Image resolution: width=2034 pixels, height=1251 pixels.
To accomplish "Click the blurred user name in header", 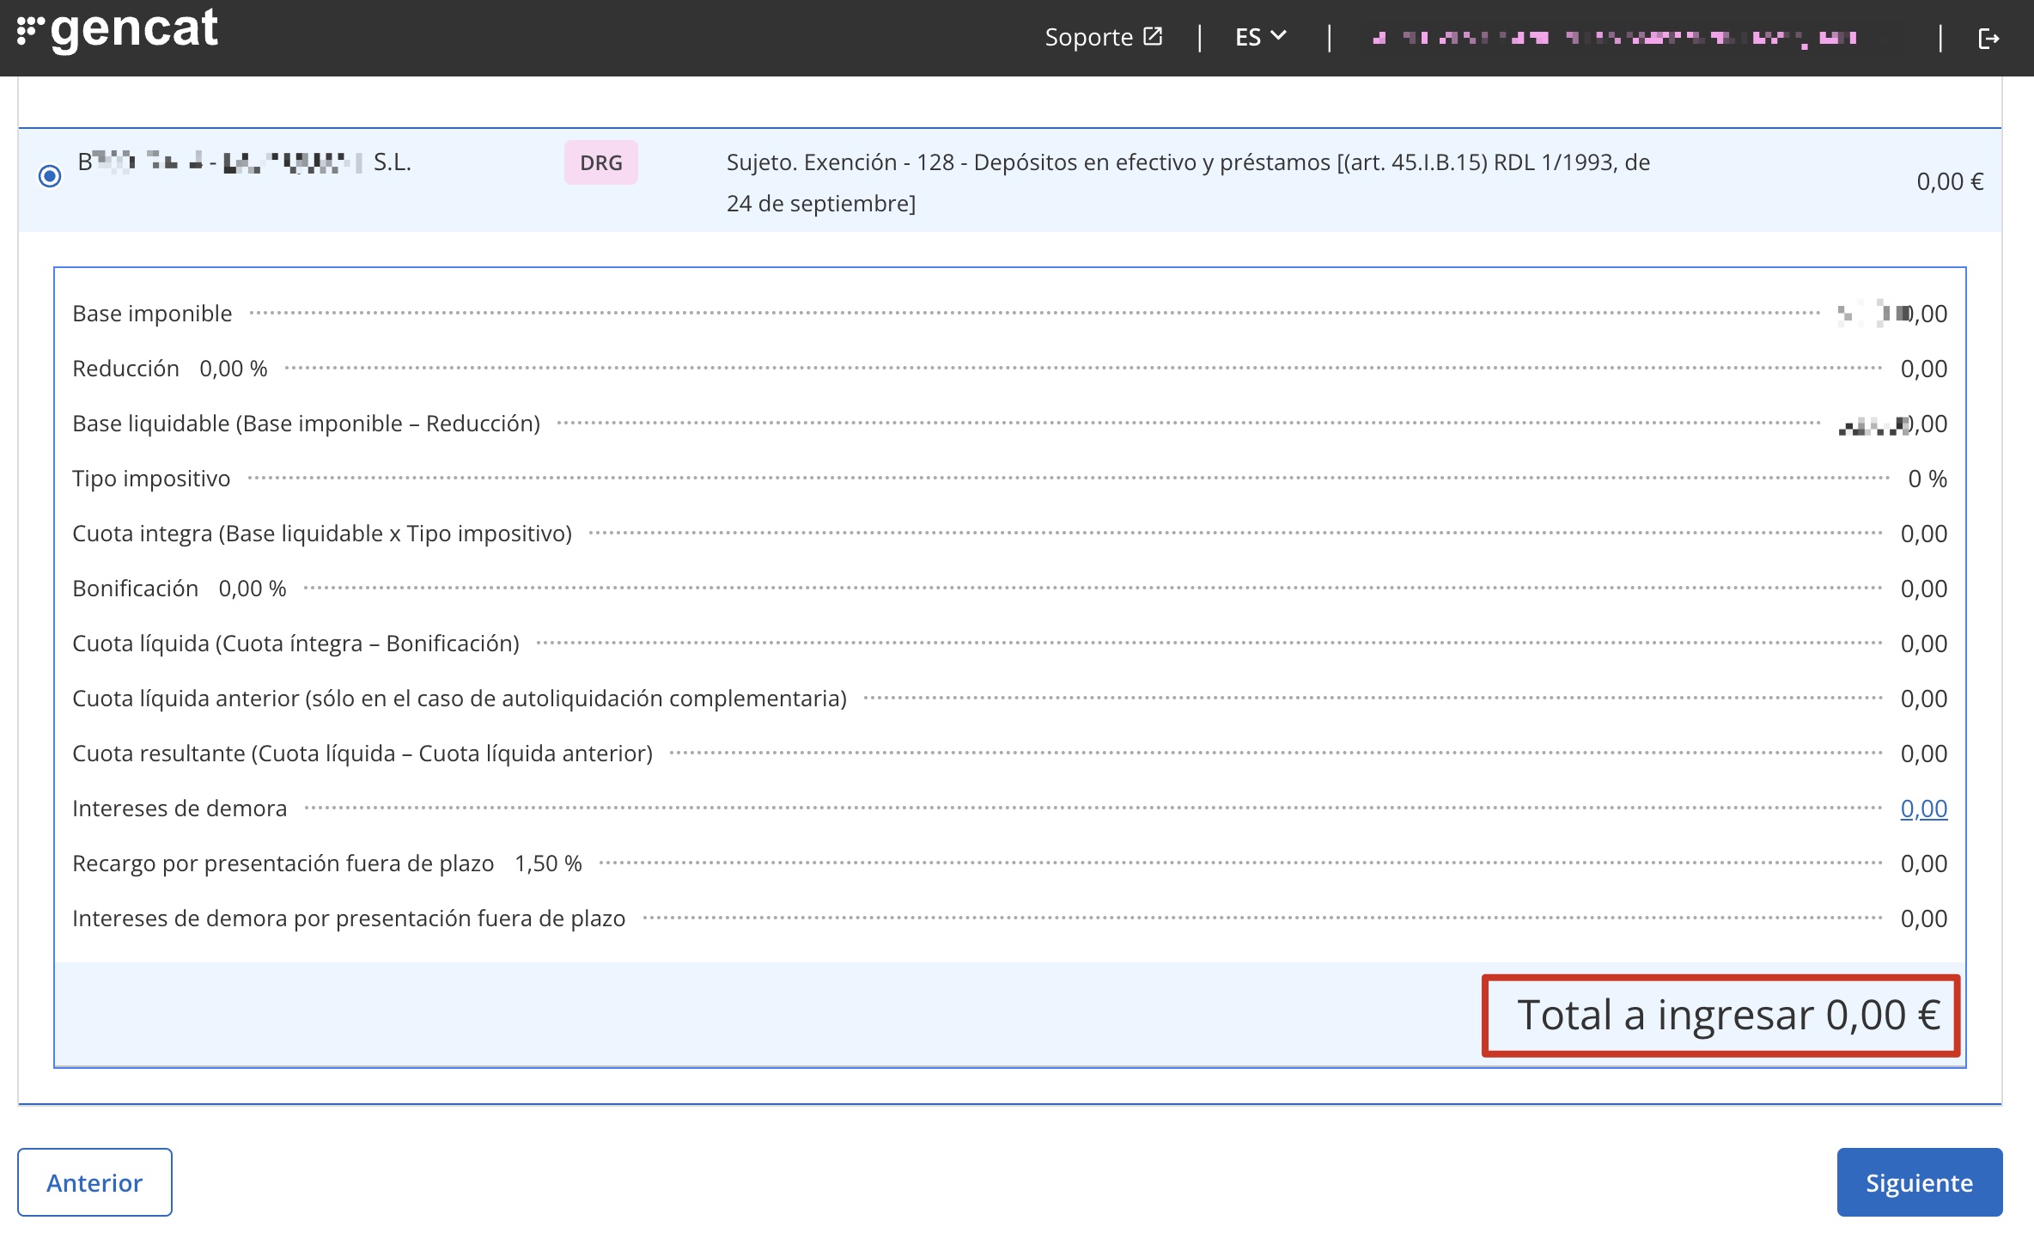I will coord(1615,38).
